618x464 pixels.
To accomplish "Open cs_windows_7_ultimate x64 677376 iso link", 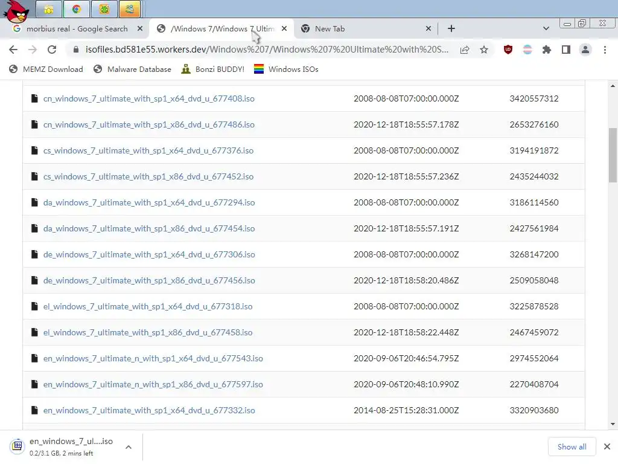I will [148, 150].
